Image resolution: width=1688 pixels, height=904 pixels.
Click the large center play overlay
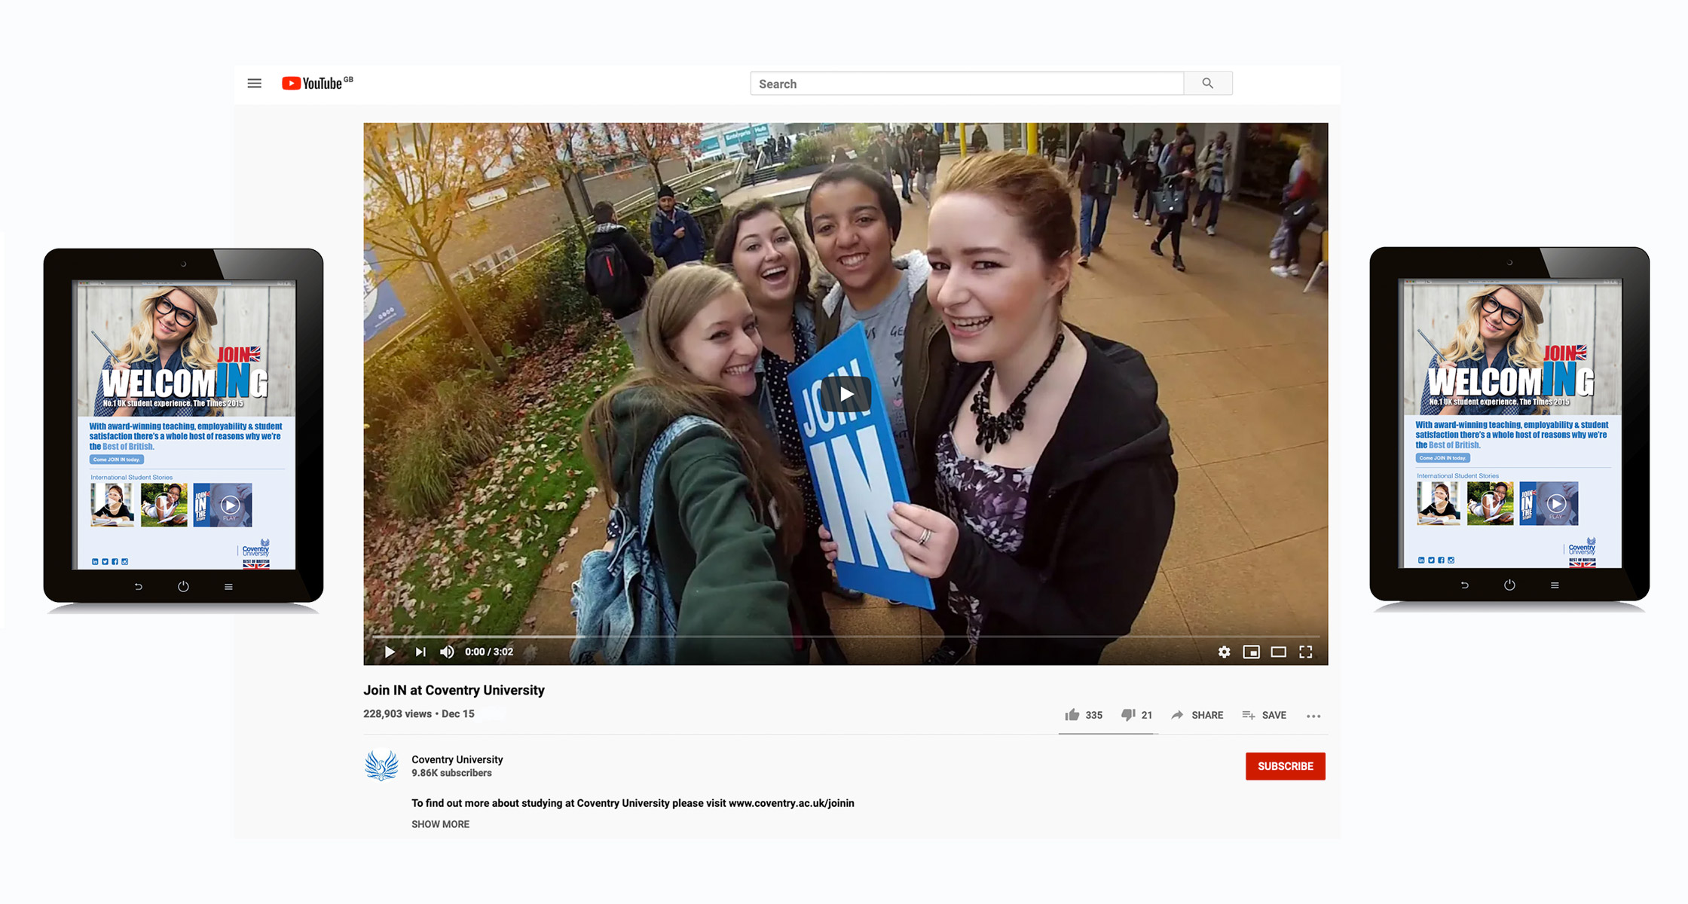[846, 394]
